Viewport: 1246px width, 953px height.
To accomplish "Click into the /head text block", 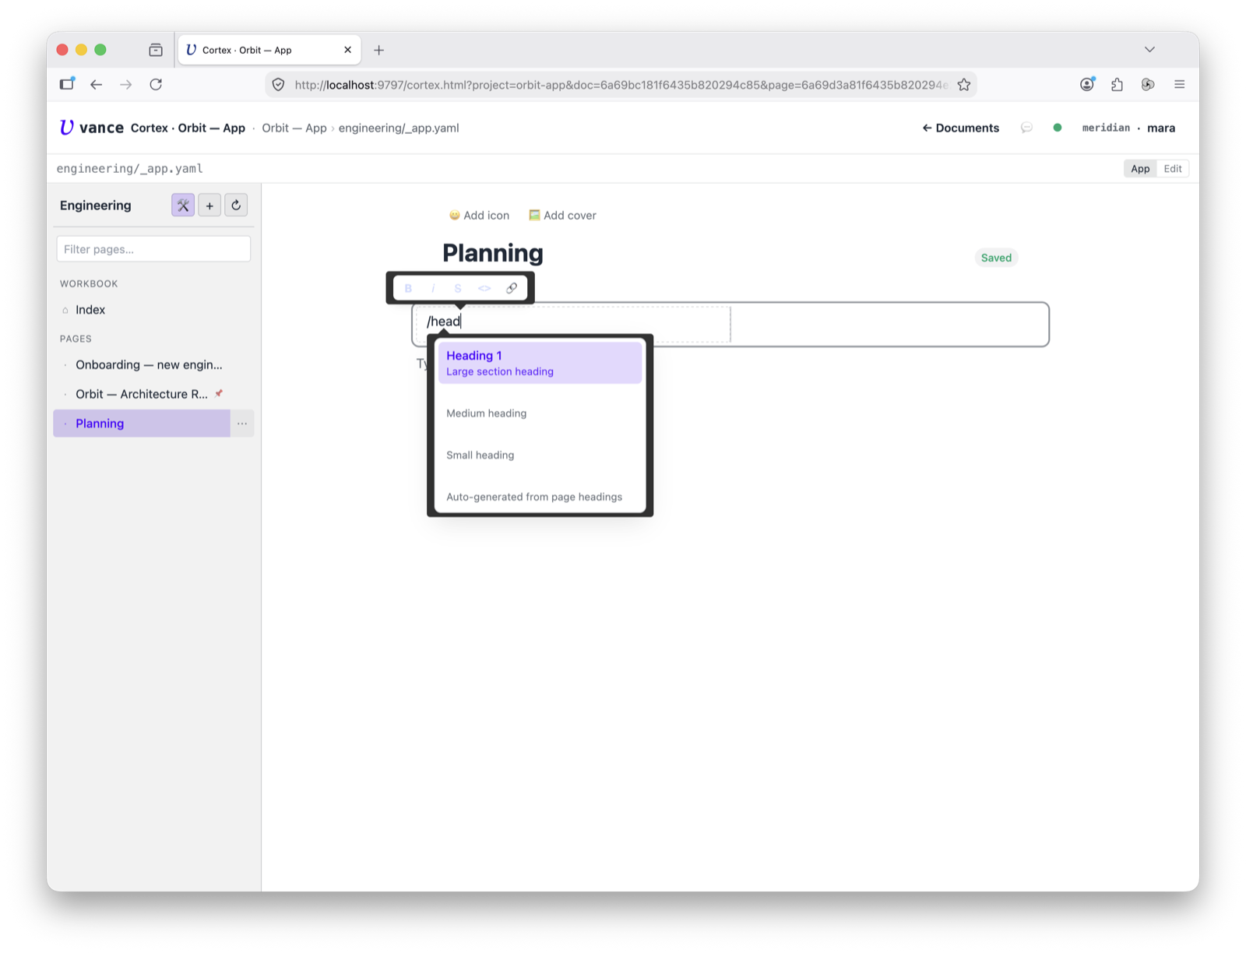I will point(575,322).
